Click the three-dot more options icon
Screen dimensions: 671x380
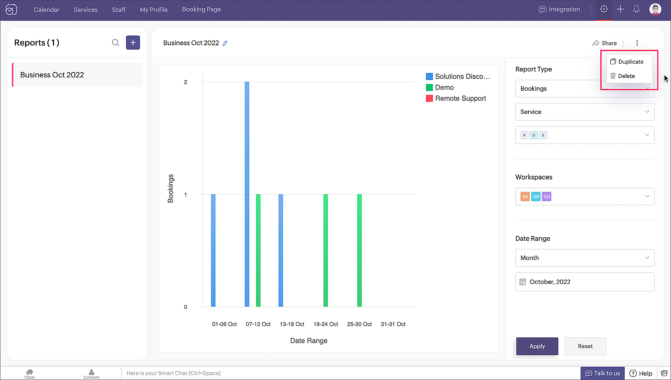point(637,43)
